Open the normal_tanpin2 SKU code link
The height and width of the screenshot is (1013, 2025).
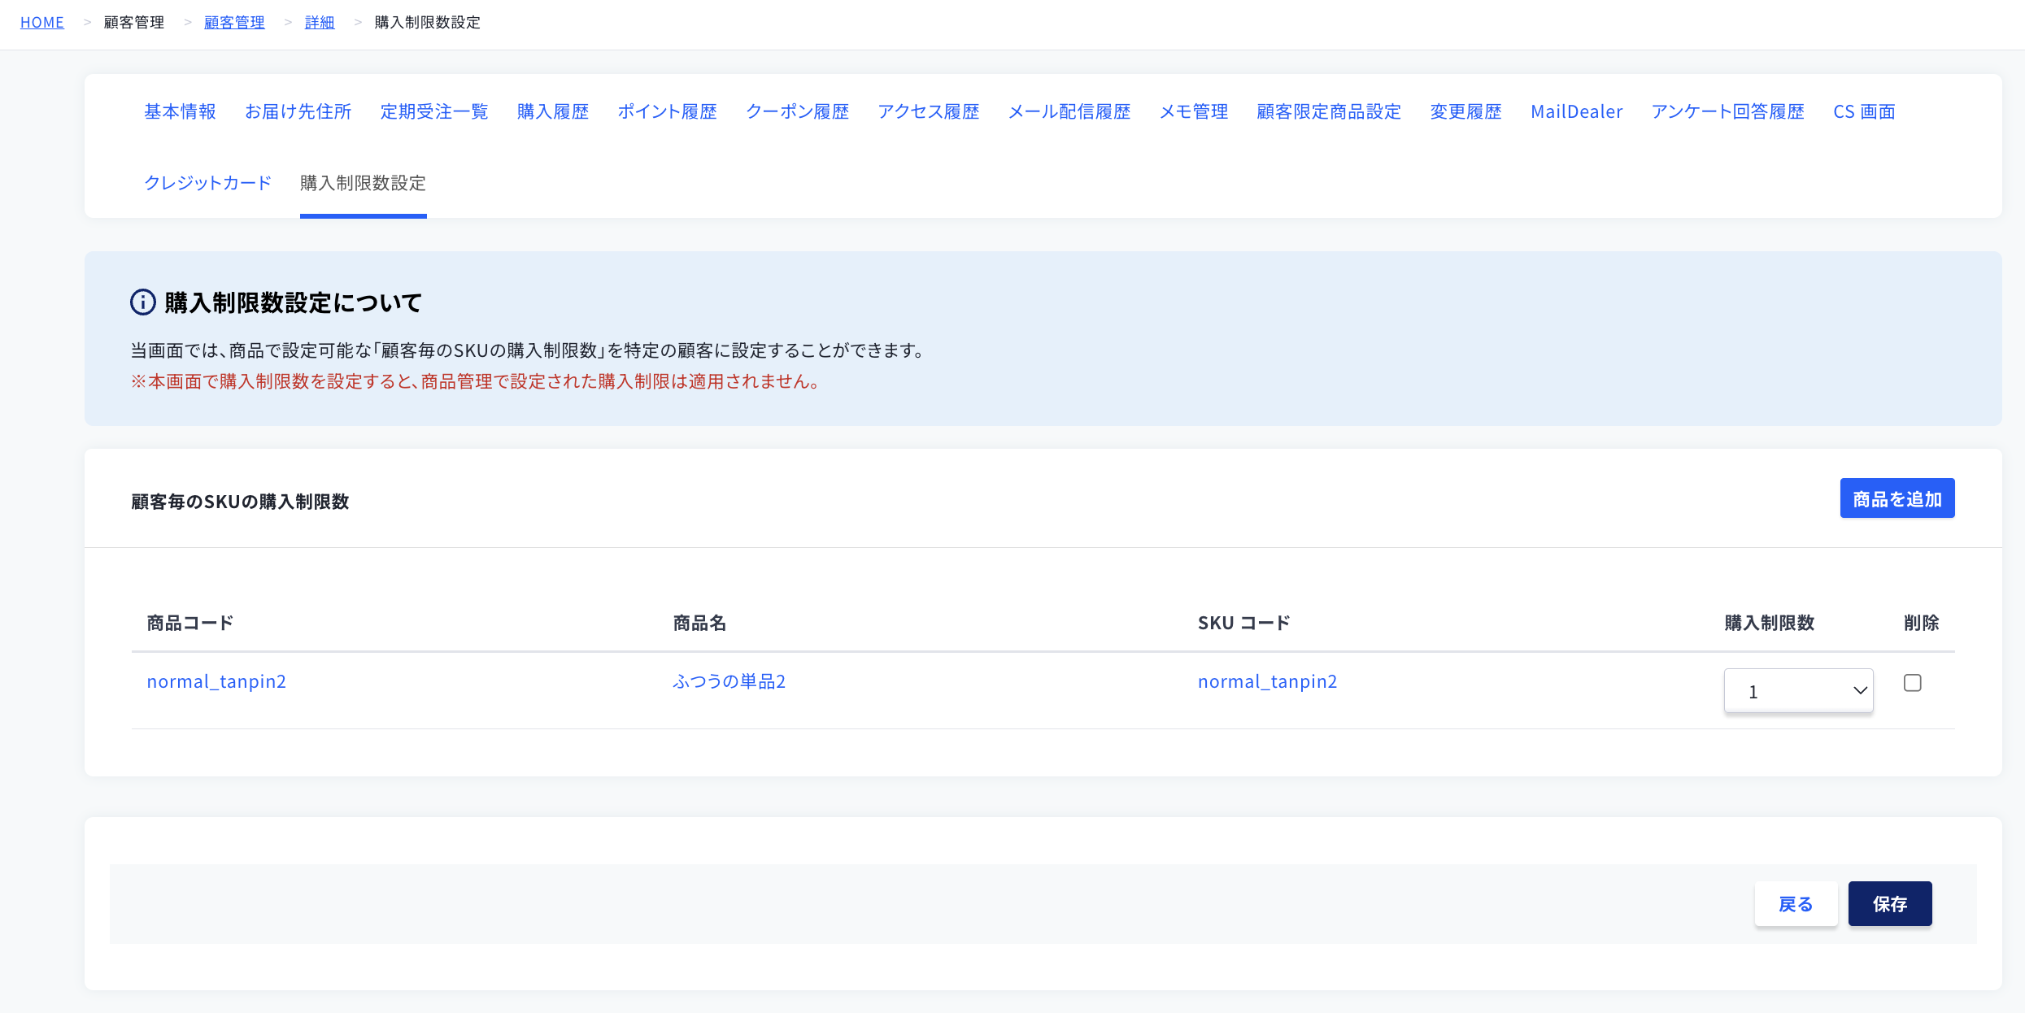(x=1267, y=681)
